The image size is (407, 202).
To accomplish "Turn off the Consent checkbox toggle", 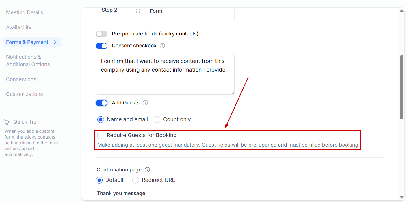I will tap(102, 46).
